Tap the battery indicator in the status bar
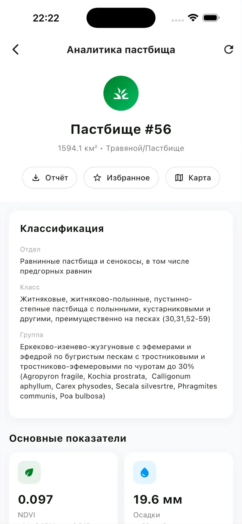Image resolution: width=242 pixels, height=524 pixels. [x=210, y=18]
